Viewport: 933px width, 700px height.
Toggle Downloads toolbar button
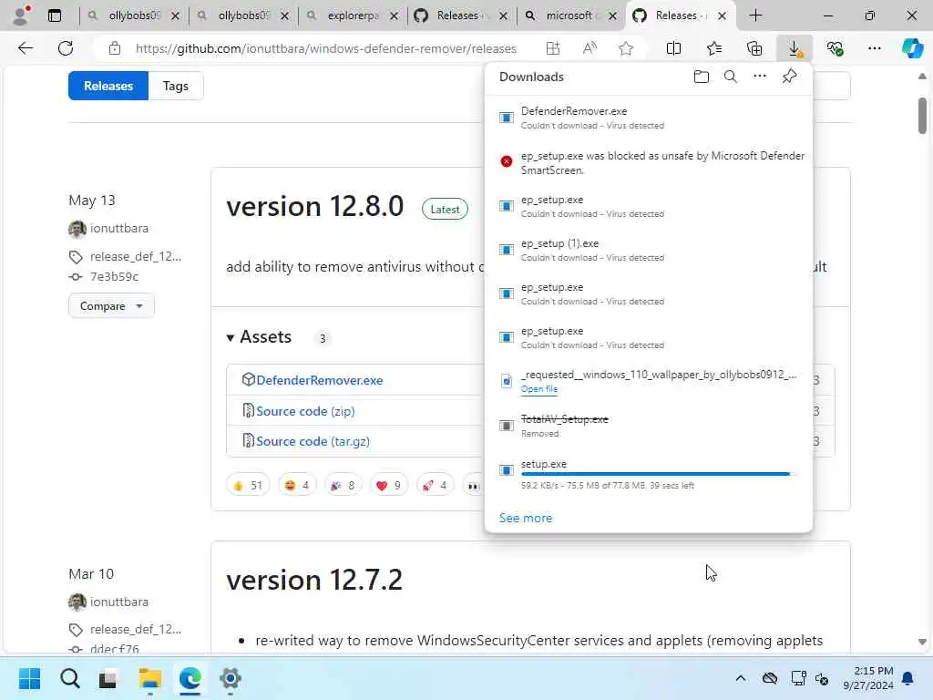tap(794, 48)
